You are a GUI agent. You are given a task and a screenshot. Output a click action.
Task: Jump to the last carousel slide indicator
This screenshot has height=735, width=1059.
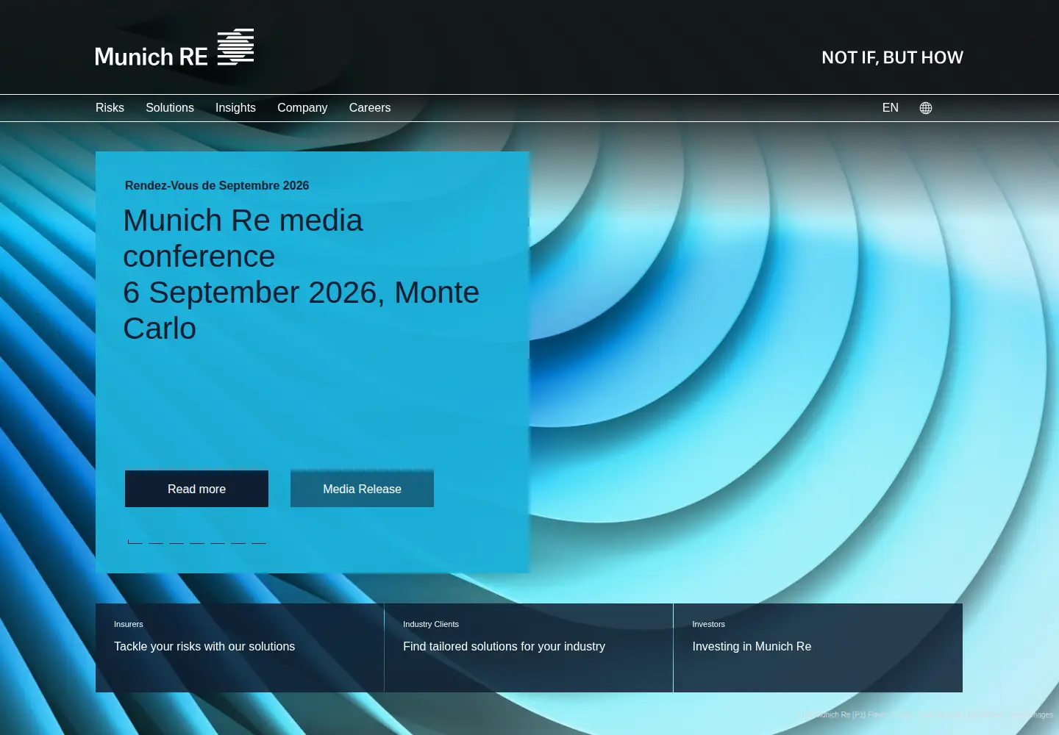tap(259, 542)
